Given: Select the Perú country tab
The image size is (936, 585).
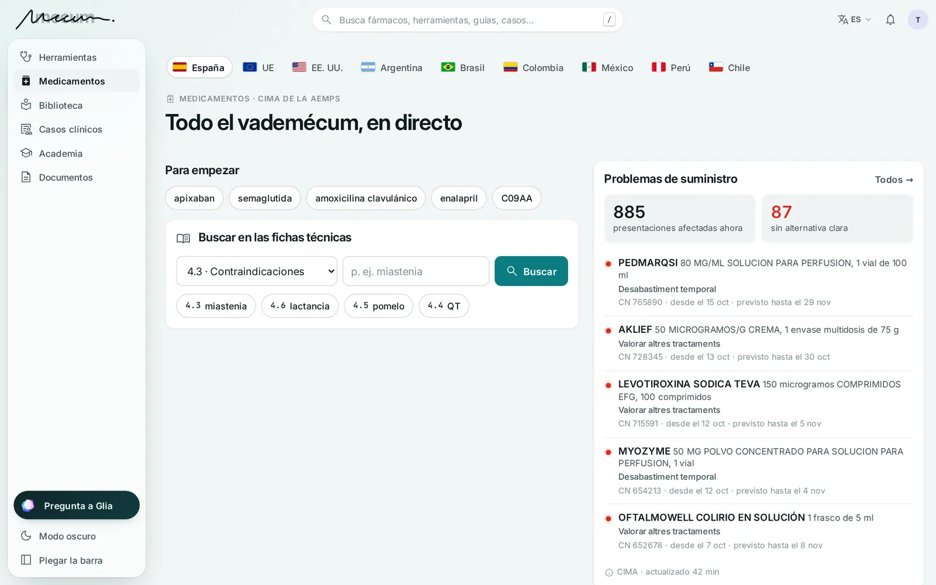Looking at the screenshot, I should (x=672, y=67).
